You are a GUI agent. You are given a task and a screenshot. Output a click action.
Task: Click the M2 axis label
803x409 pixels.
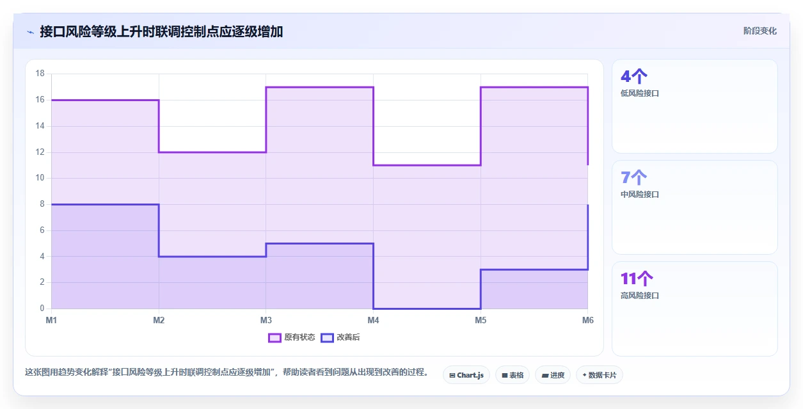159,320
